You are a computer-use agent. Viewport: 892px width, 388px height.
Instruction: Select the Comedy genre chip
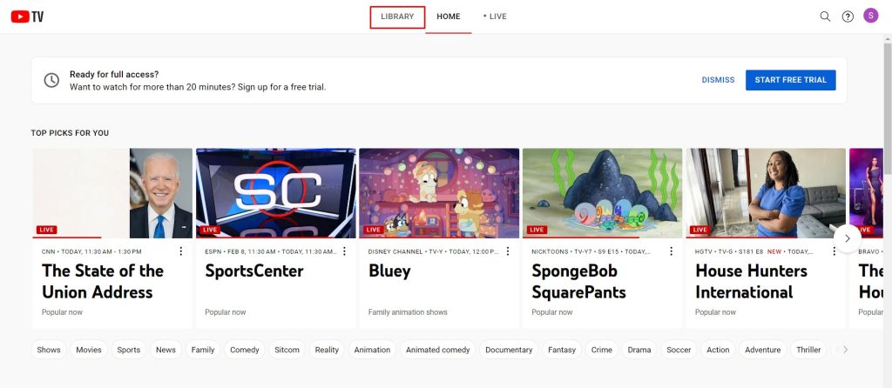pos(245,350)
